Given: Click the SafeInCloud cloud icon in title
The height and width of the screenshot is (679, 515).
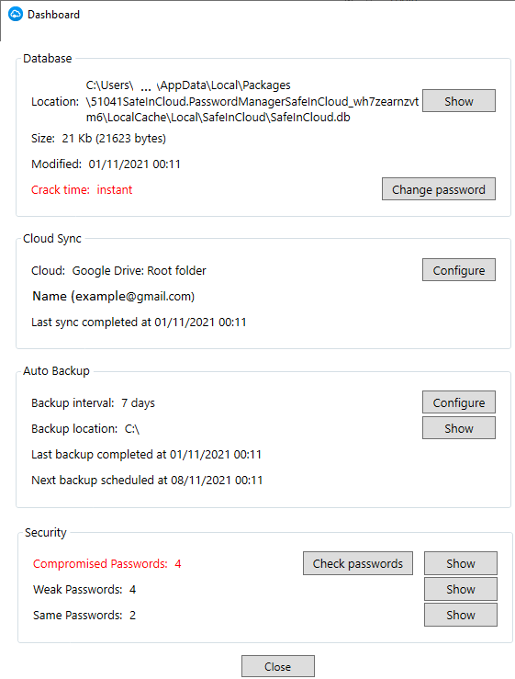Looking at the screenshot, I should click(x=16, y=15).
